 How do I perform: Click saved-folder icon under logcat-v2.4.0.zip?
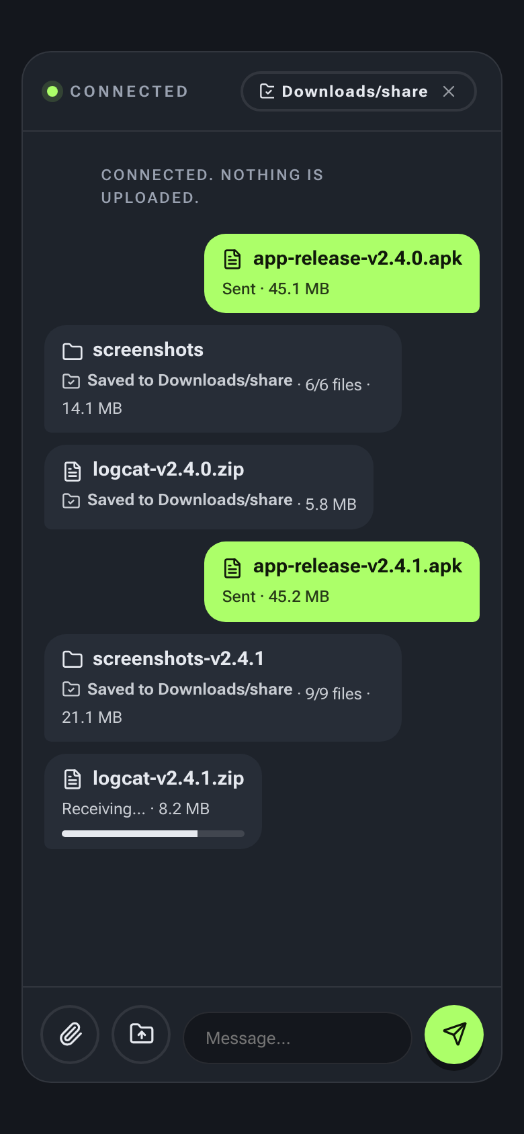click(x=71, y=500)
